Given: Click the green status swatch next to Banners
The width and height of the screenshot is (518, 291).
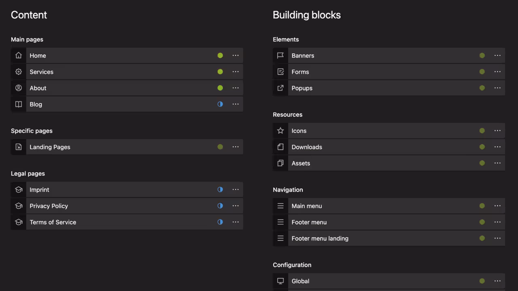Looking at the screenshot, I should (482, 55).
